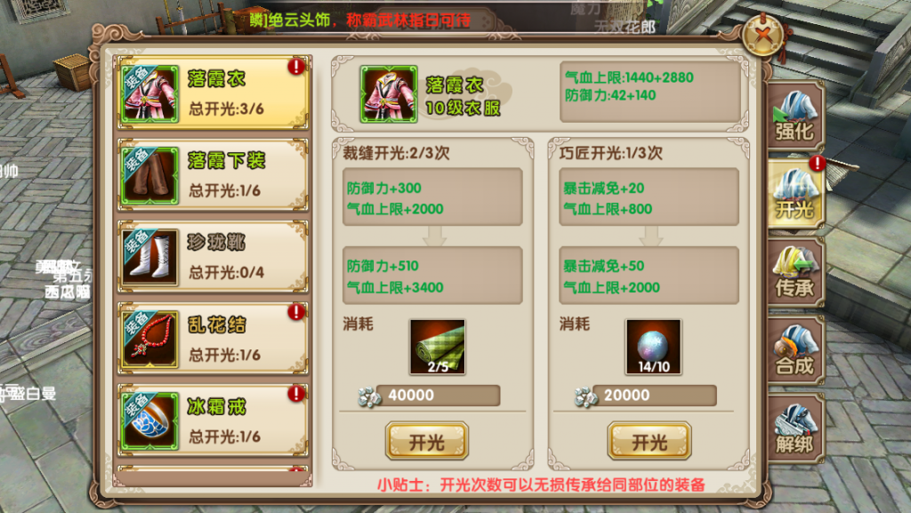Select the 乱花结 necklace entry
The width and height of the screenshot is (911, 513).
tap(214, 339)
